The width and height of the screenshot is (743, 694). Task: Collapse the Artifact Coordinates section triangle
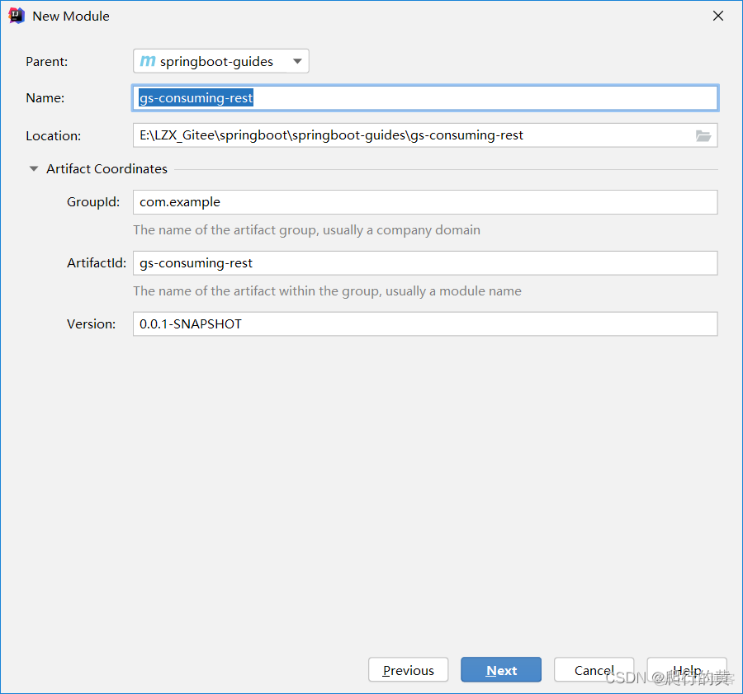click(34, 168)
